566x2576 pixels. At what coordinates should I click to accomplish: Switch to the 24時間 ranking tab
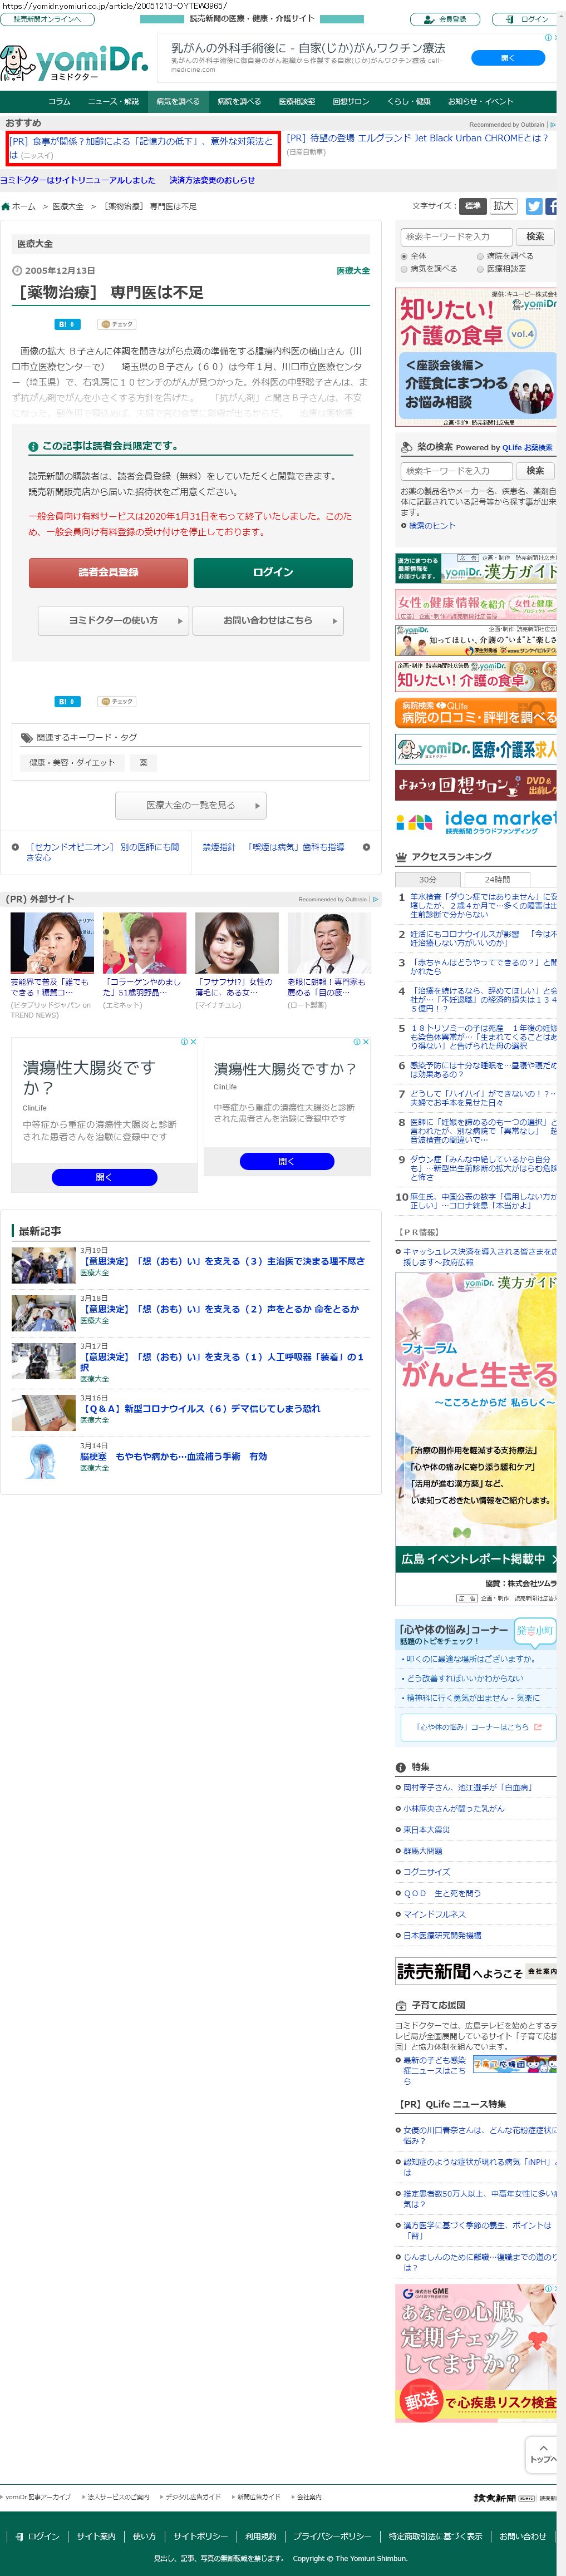(497, 879)
